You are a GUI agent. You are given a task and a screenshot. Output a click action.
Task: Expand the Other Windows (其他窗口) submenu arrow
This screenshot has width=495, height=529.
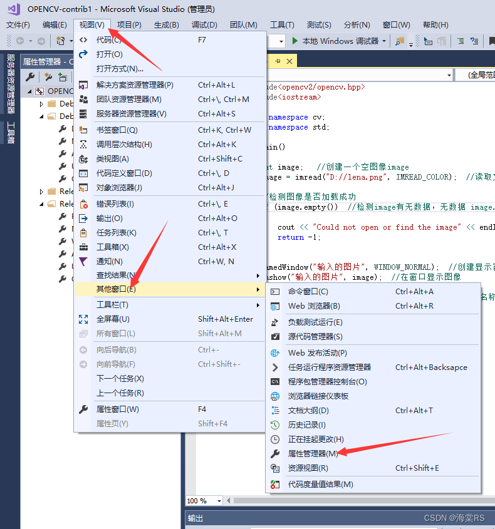tap(258, 289)
